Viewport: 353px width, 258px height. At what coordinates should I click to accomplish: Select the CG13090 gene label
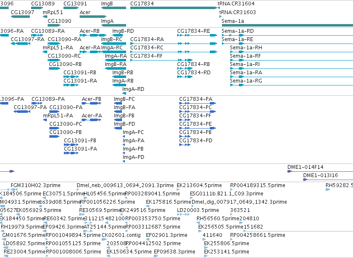coord(59,21)
